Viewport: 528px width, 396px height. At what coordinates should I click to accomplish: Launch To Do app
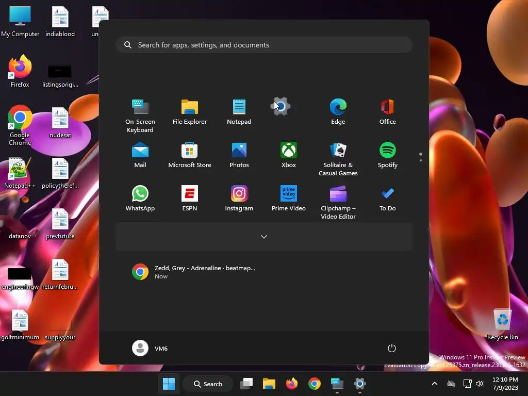click(388, 199)
